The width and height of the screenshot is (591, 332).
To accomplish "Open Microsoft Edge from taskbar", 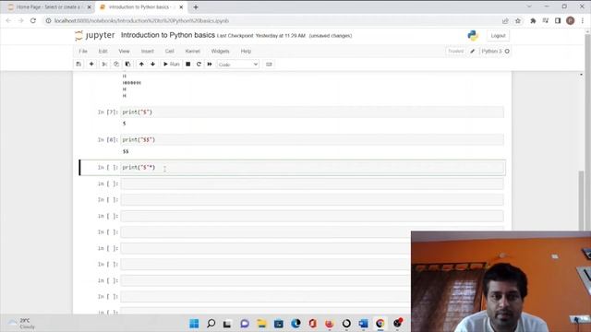I will pyautogui.click(x=295, y=324).
